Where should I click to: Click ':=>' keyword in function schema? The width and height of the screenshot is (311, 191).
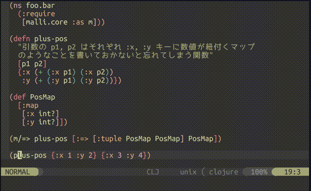82,139
